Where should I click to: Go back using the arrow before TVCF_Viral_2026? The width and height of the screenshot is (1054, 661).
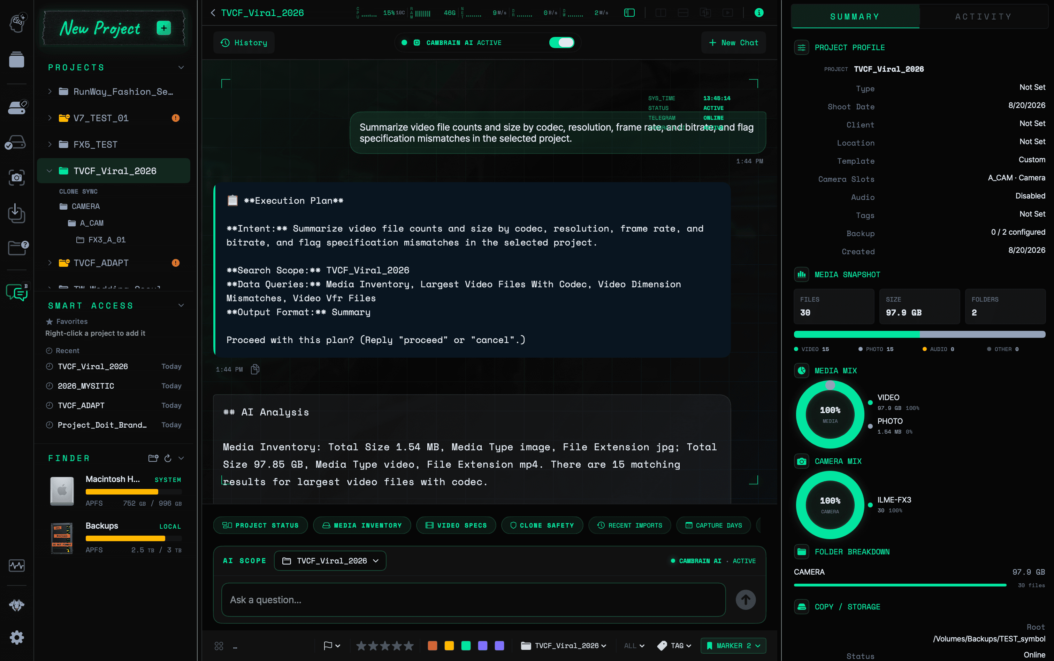213,13
